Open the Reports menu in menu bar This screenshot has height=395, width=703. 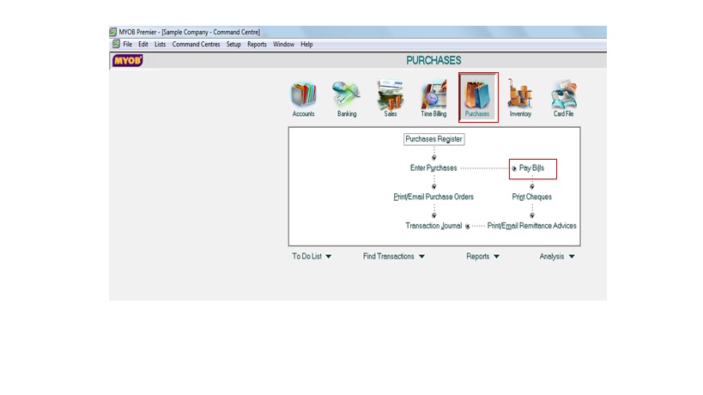[257, 45]
